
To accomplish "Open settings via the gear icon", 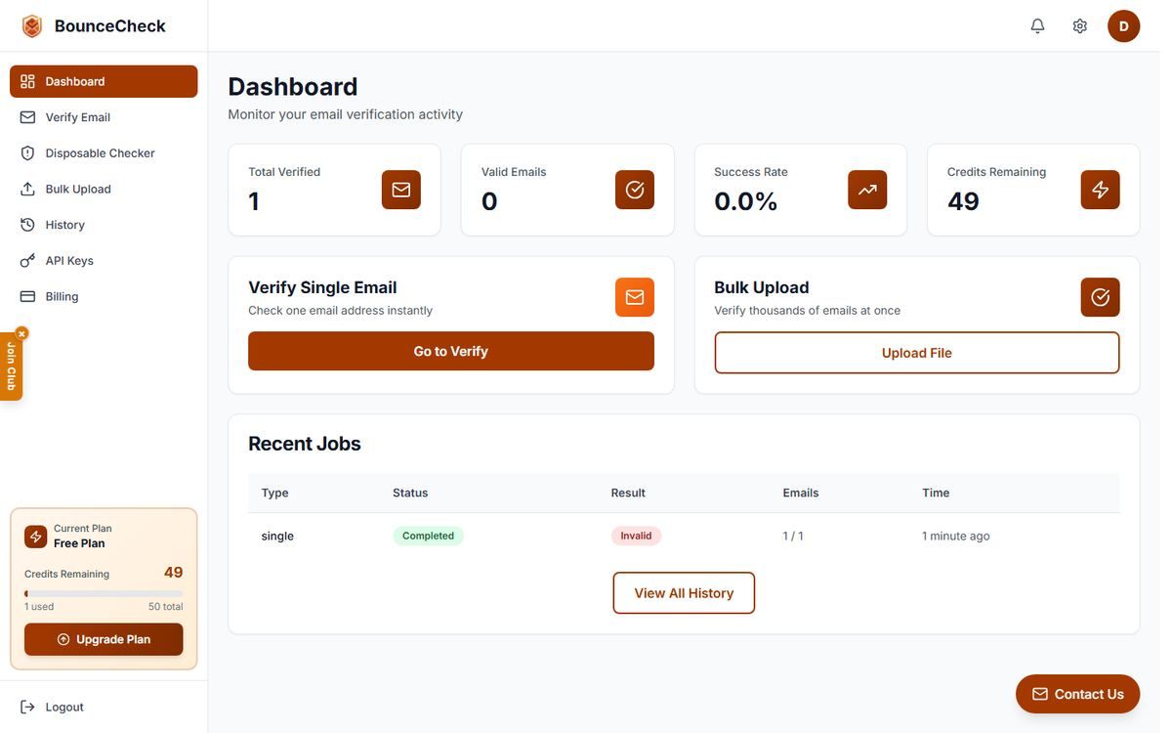I will point(1079,26).
